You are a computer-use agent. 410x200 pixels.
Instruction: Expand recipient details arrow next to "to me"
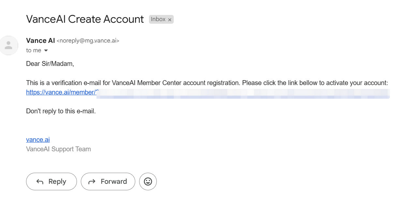click(x=46, y=51)
